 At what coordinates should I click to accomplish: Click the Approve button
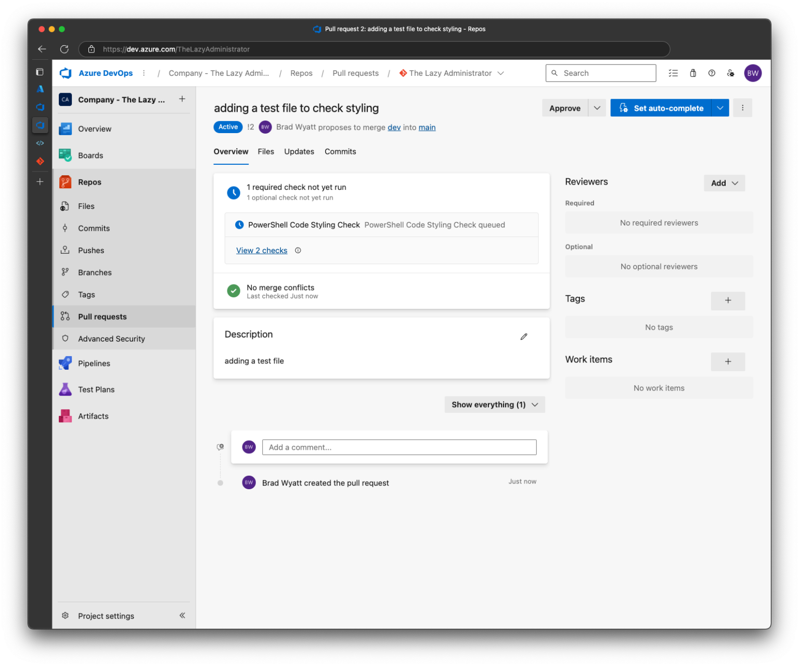click(565, 108)
